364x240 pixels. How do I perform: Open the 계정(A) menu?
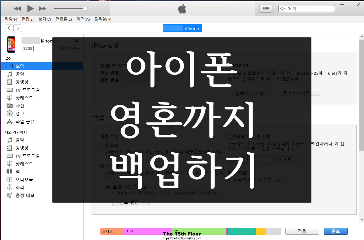click(83, 19)
